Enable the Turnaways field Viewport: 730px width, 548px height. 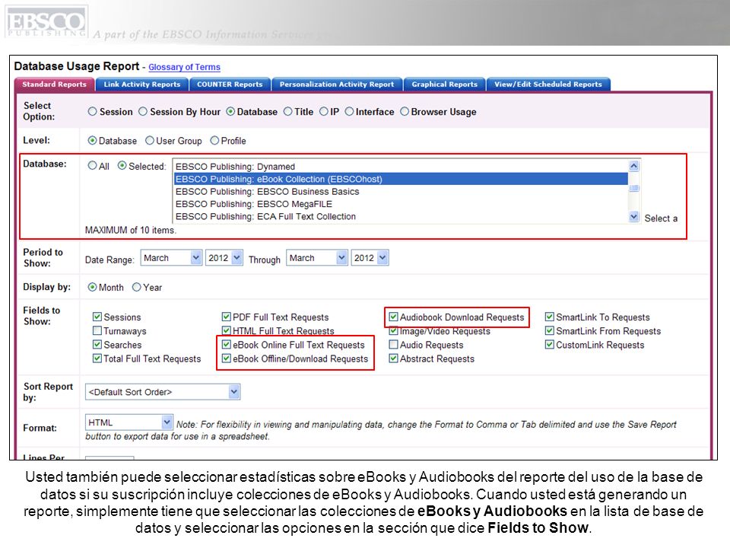pos(97,331)
